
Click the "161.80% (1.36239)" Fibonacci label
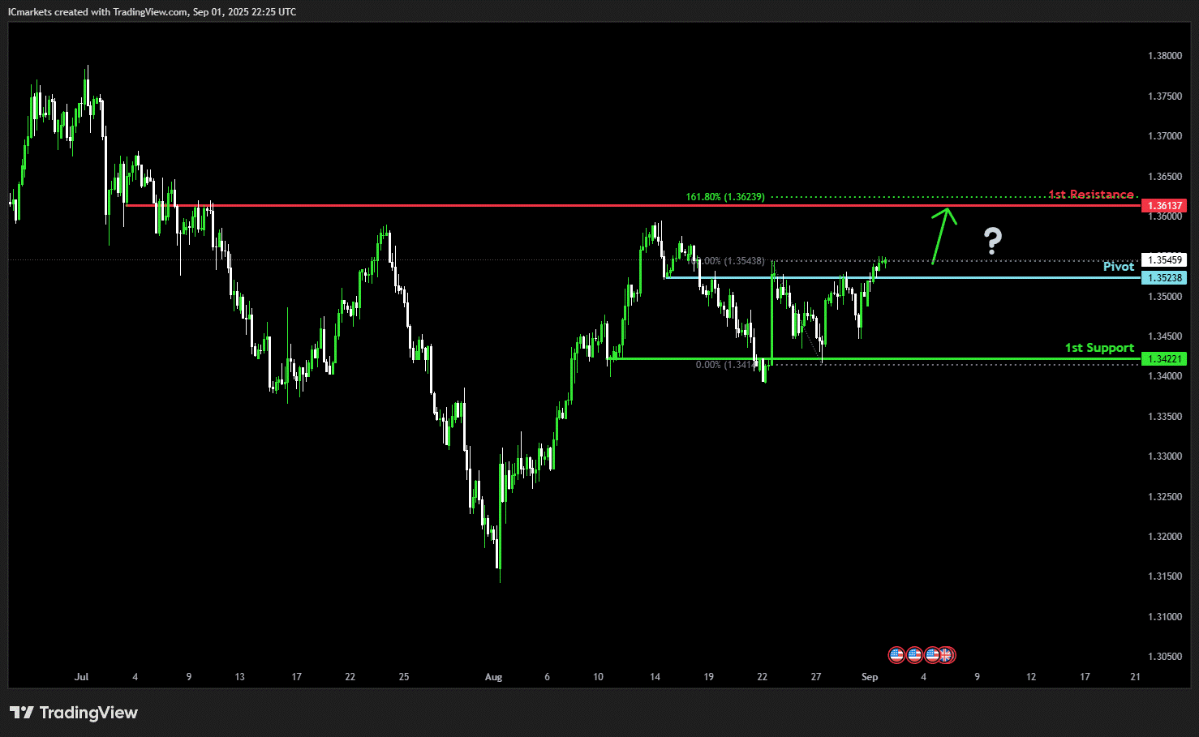(725, 197)
